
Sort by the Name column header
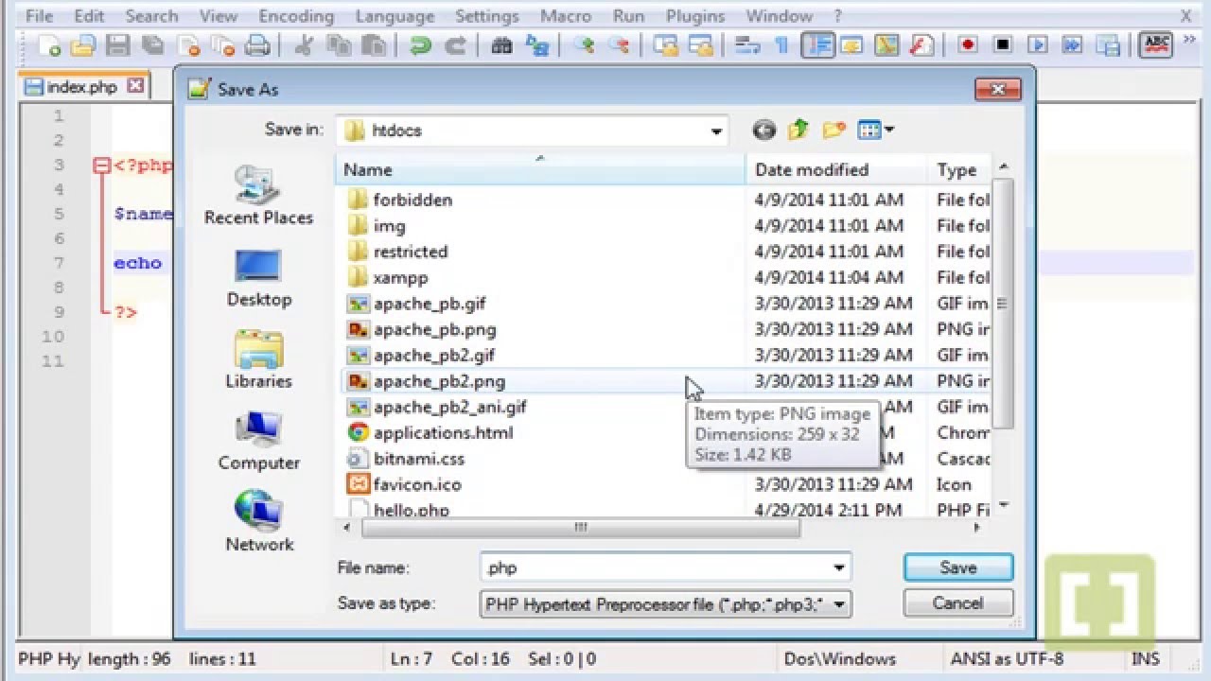[x=540, y=169]
